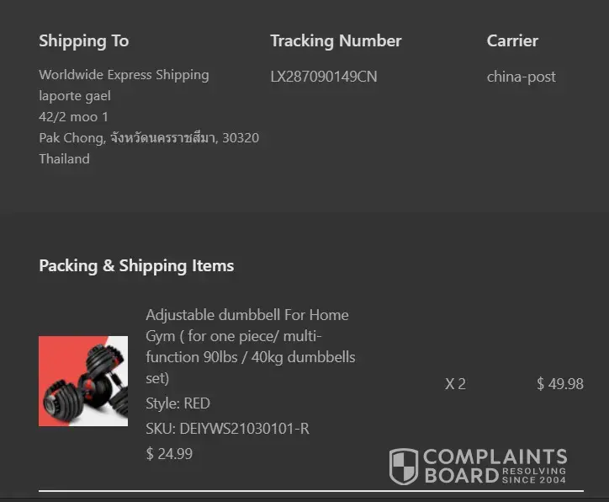The width and height of the screenshot is (609, 502).
Task: Click the $ 24.99 unit price
Action: (169, 454)
